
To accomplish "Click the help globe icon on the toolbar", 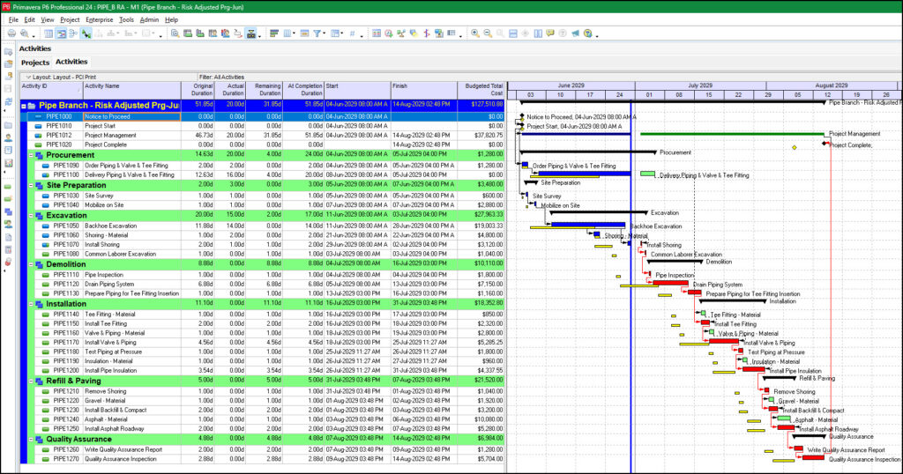I will point(587,33).
